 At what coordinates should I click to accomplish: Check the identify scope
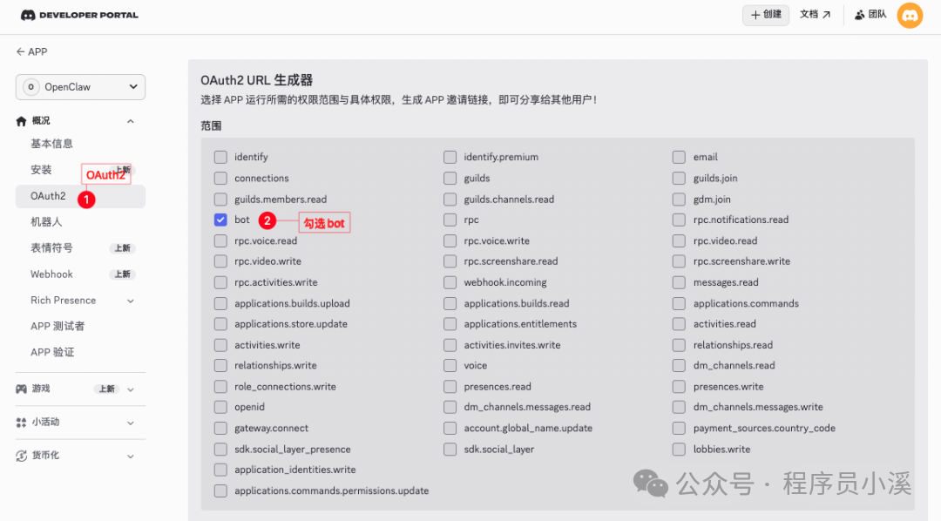pyautogui.click(x=220, y=158)
